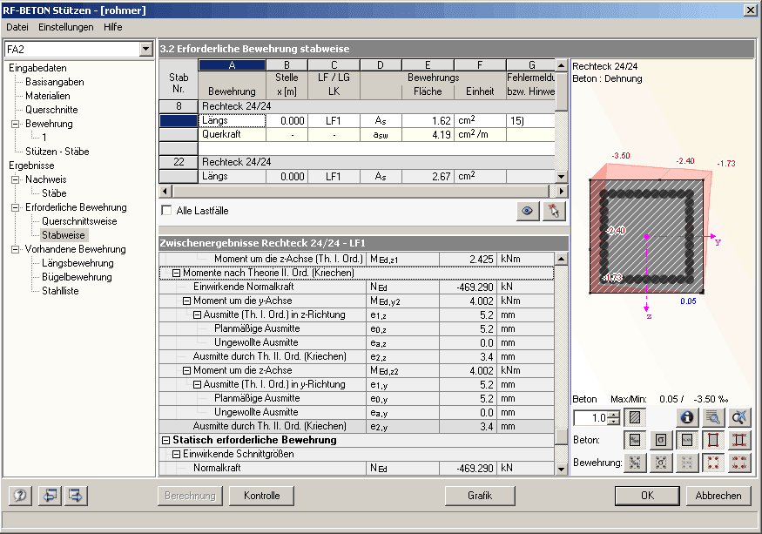The height and width of the screenshot is (534, 762).
Task: Select Querschnittsweise tree item
Action: click(x=79, y=221)
